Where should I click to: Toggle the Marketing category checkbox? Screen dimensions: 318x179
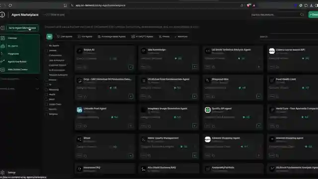[x=46, y=89]
